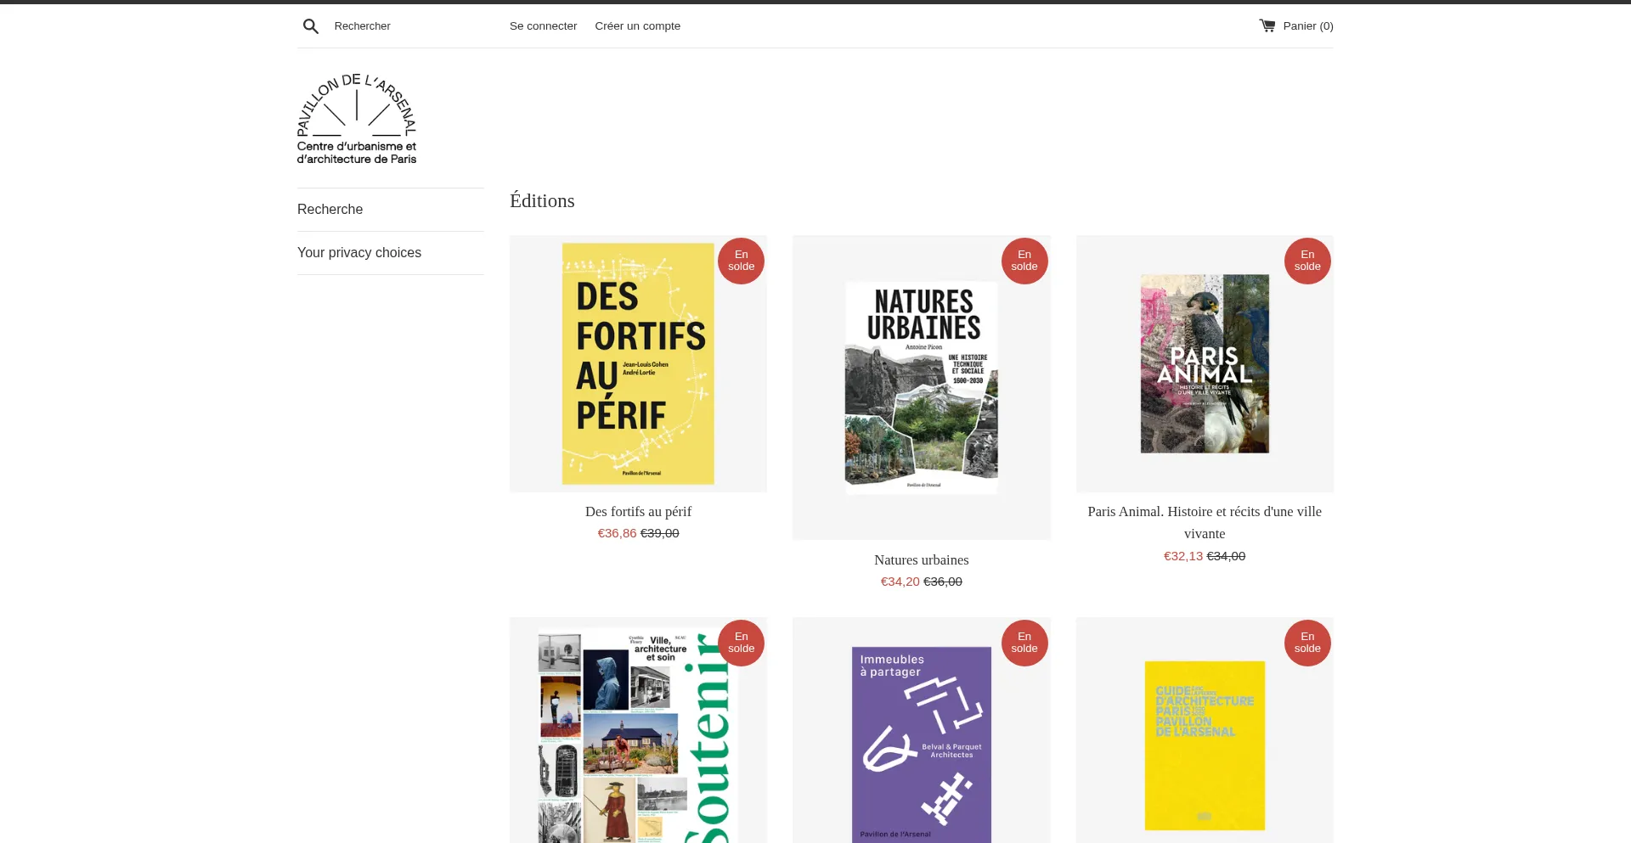
Task: Click the search magnifier icon
Action: tap(311, 25)
